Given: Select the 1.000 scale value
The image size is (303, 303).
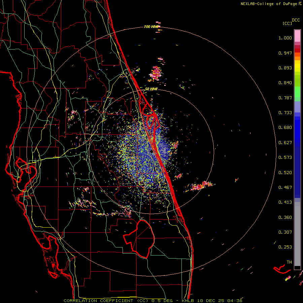Looking at the screenshot, I should (285, 38).
